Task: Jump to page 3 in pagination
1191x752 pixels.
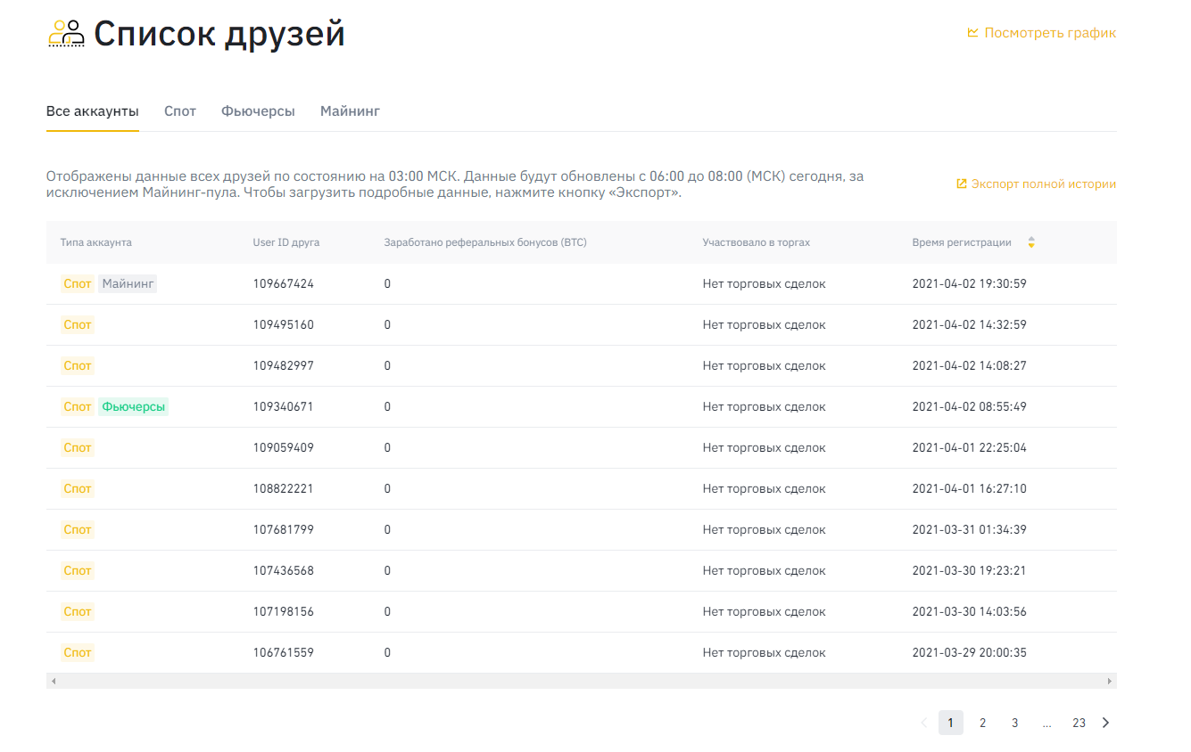Action: (1015, 723)
